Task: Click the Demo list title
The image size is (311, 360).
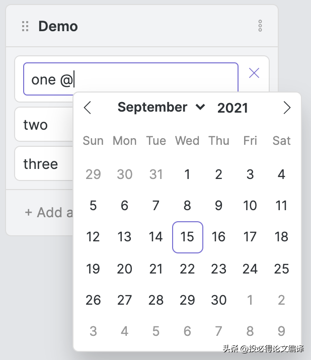Action: point(58,26)
